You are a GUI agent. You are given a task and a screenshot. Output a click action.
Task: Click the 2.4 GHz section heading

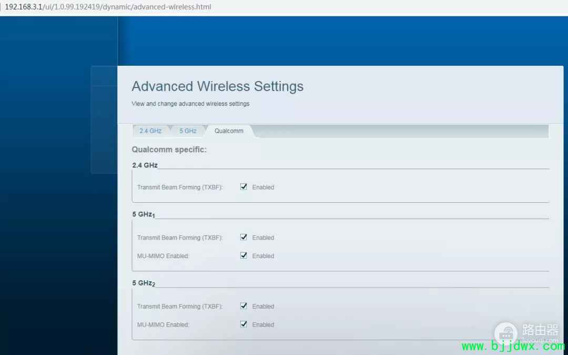pyautogui.click(x=145, y=165)
